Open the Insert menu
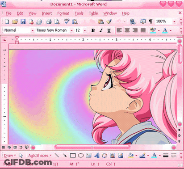The image size is (184, 169). pos(47,13)
